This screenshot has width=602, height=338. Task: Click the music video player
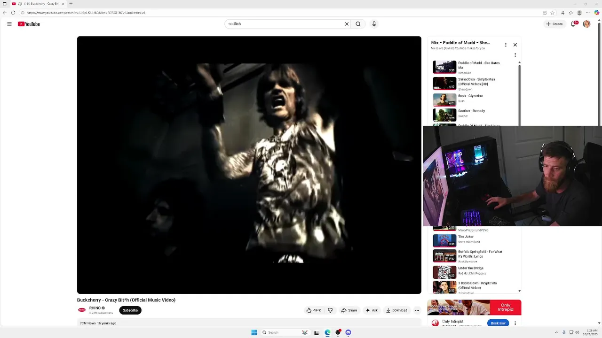coord(249,165)
